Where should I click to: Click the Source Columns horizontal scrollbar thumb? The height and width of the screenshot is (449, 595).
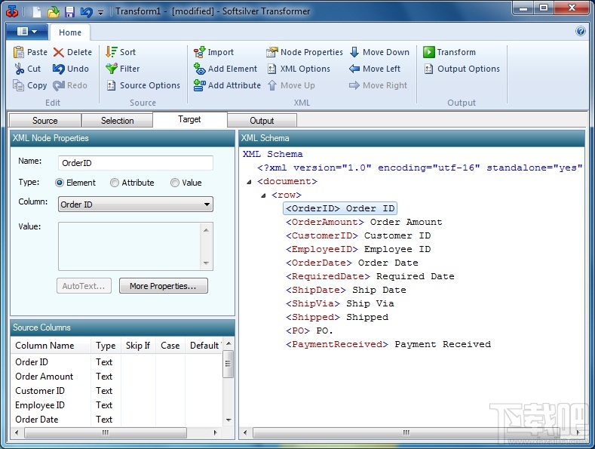(106, 432)
